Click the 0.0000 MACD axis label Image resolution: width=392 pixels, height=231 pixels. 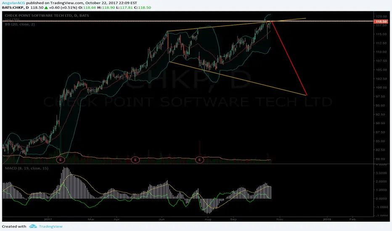click(x=381, y=199)
